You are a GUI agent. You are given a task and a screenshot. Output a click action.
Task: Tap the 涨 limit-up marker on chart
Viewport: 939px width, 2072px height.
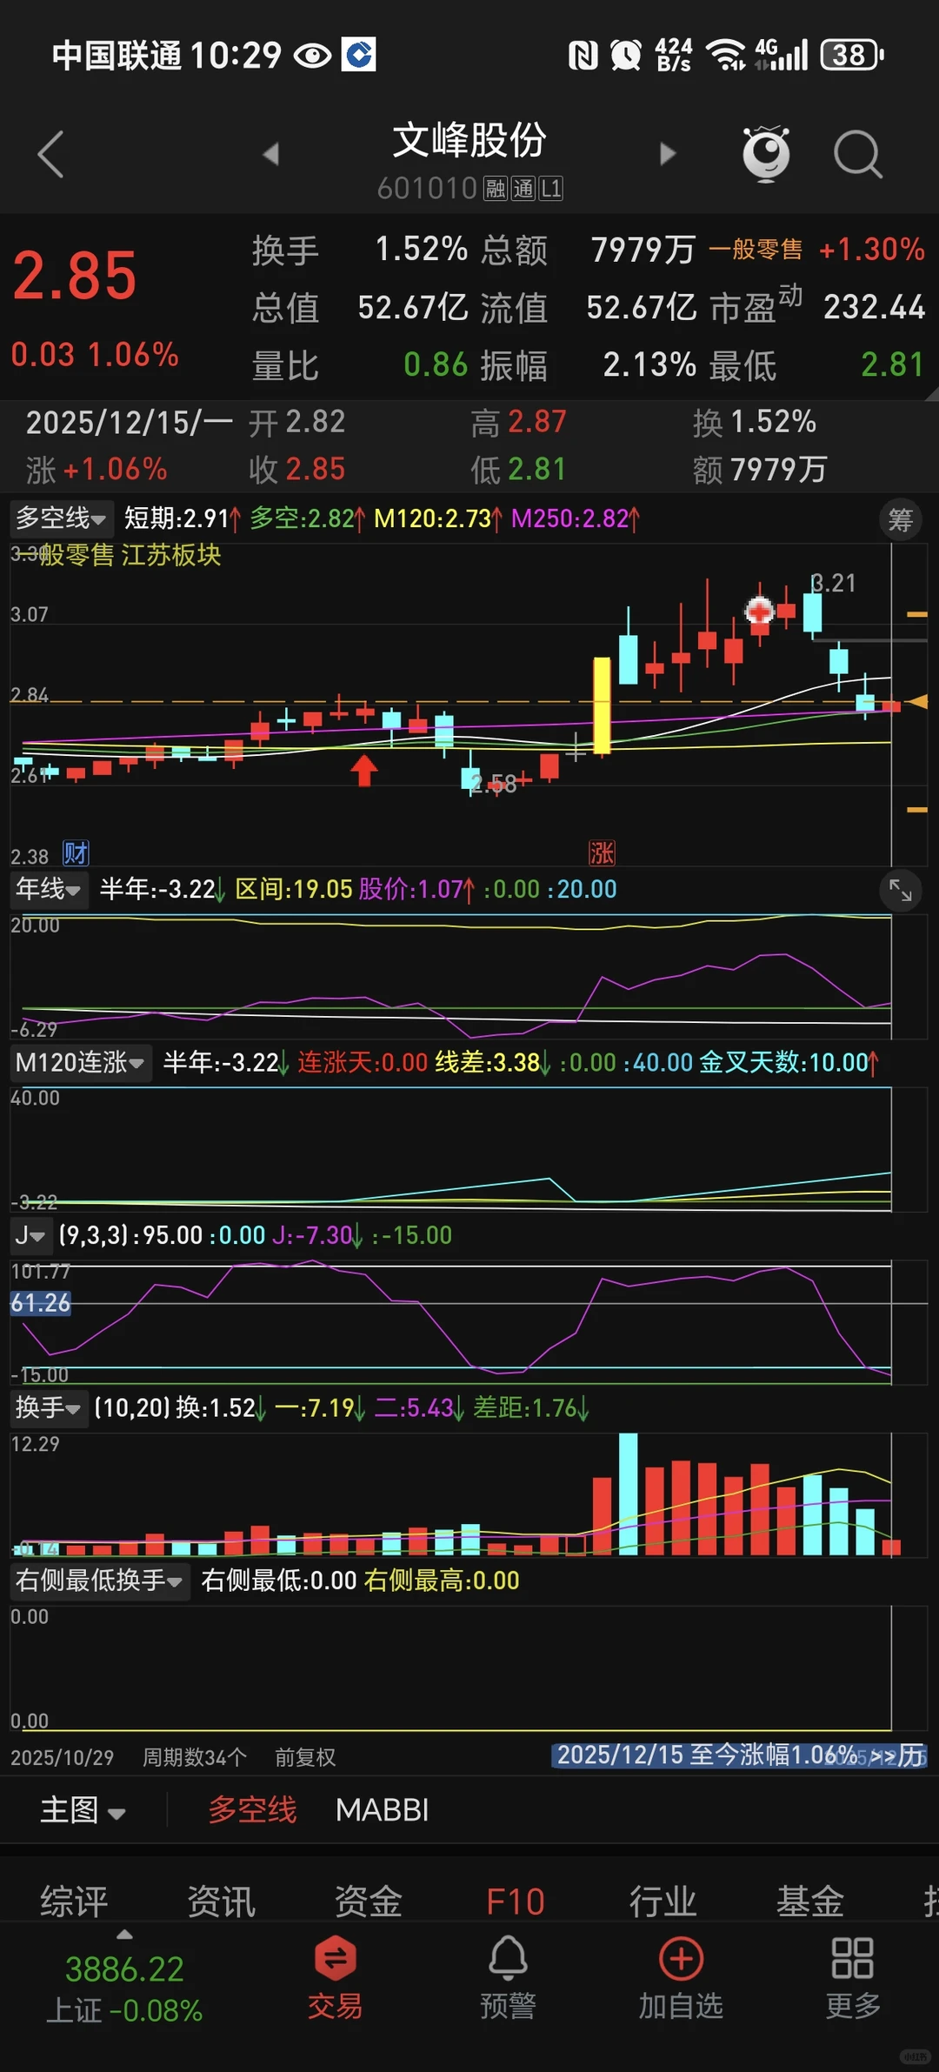[602, 852]
